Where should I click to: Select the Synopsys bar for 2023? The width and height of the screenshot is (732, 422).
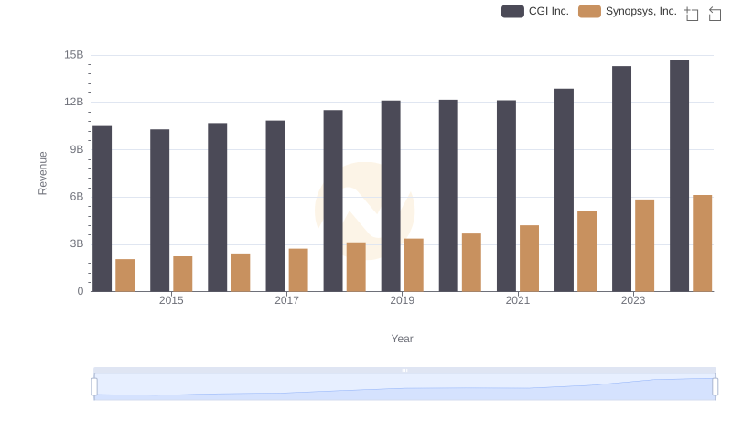[x=645, y=245]
